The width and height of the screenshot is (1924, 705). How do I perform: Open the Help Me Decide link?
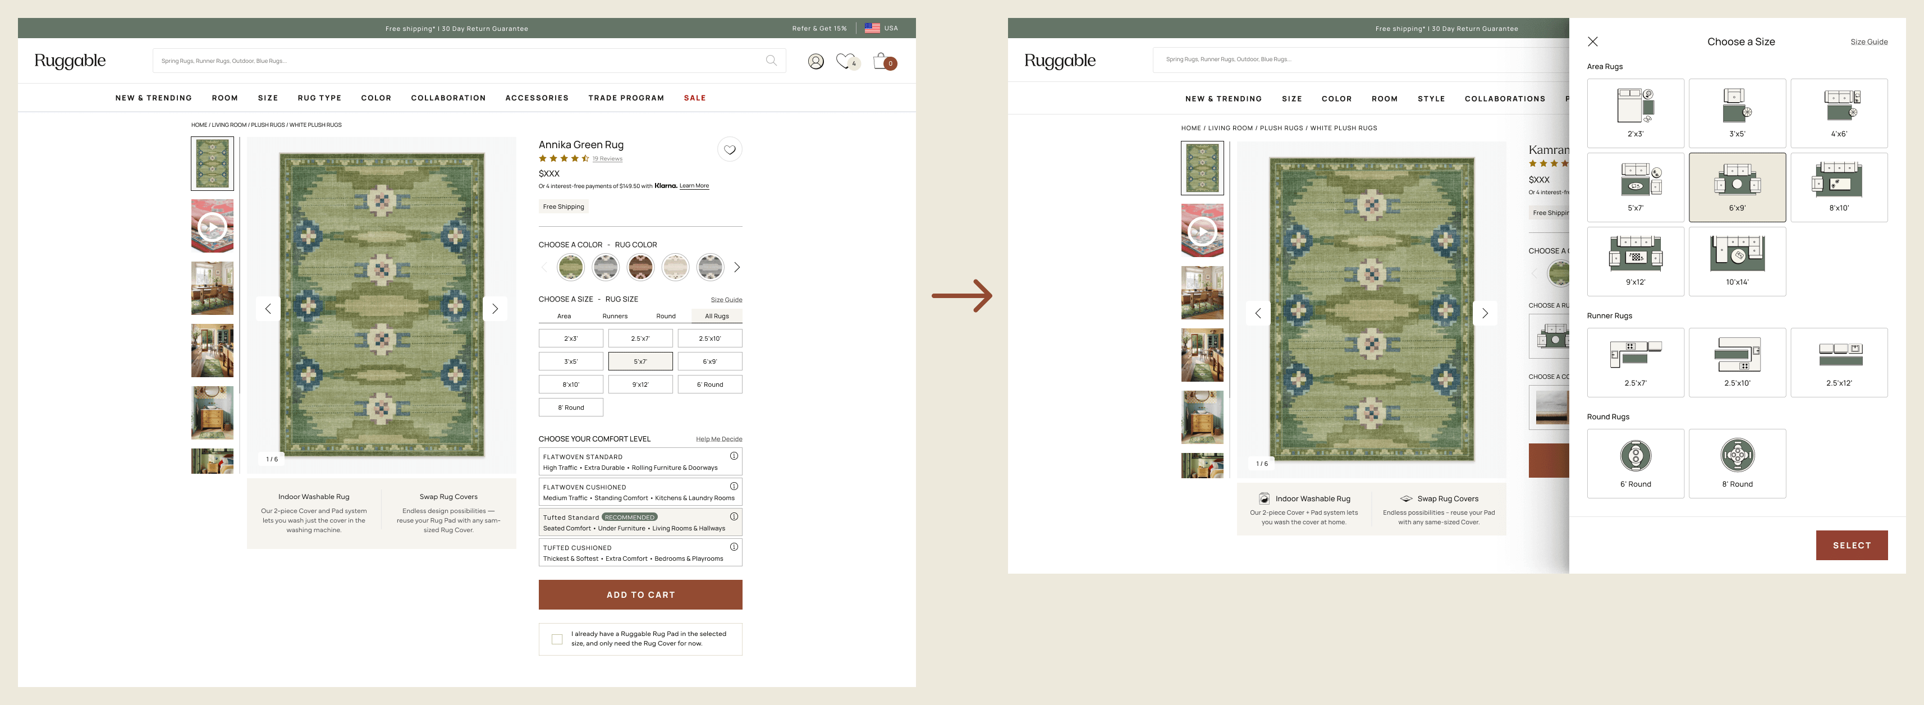pos(720,439)
